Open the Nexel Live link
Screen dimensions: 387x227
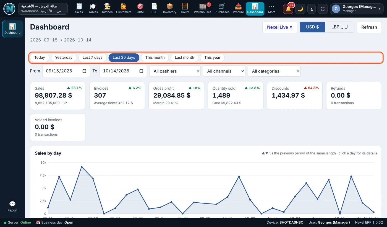coord(280,27)
